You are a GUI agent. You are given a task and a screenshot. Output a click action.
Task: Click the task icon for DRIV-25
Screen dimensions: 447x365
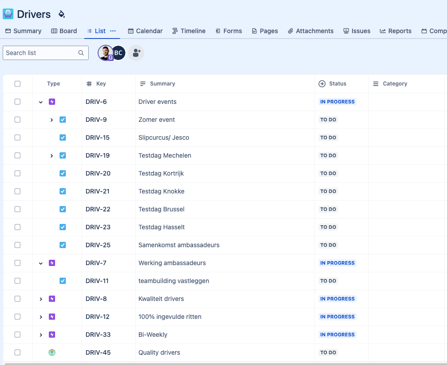click(63, 245)
